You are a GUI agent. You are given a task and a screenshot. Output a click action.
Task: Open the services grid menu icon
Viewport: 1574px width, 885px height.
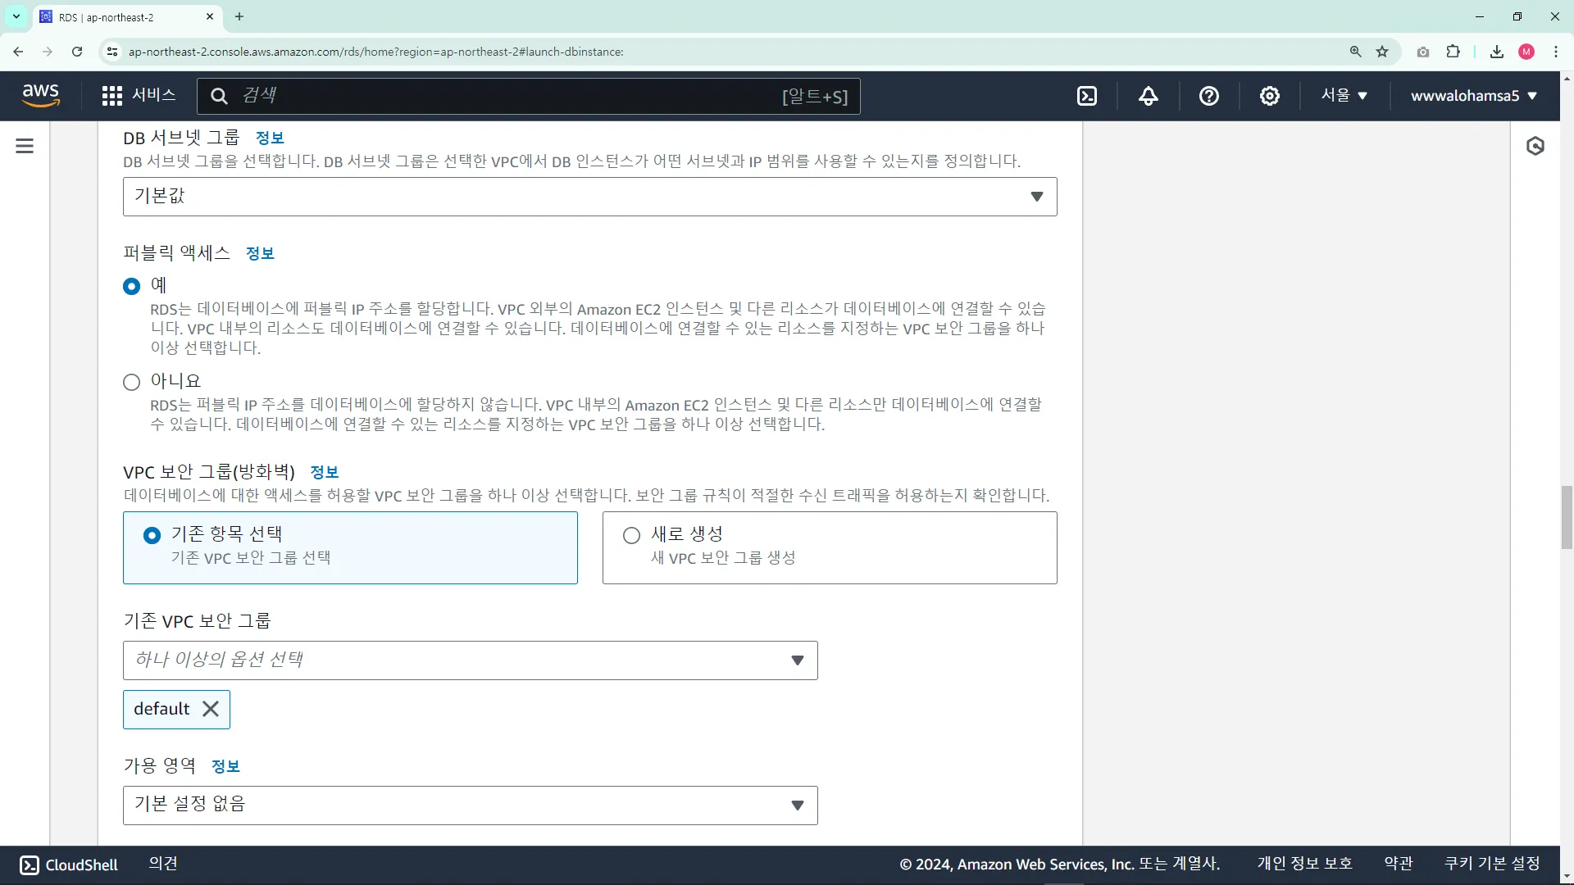112,96
